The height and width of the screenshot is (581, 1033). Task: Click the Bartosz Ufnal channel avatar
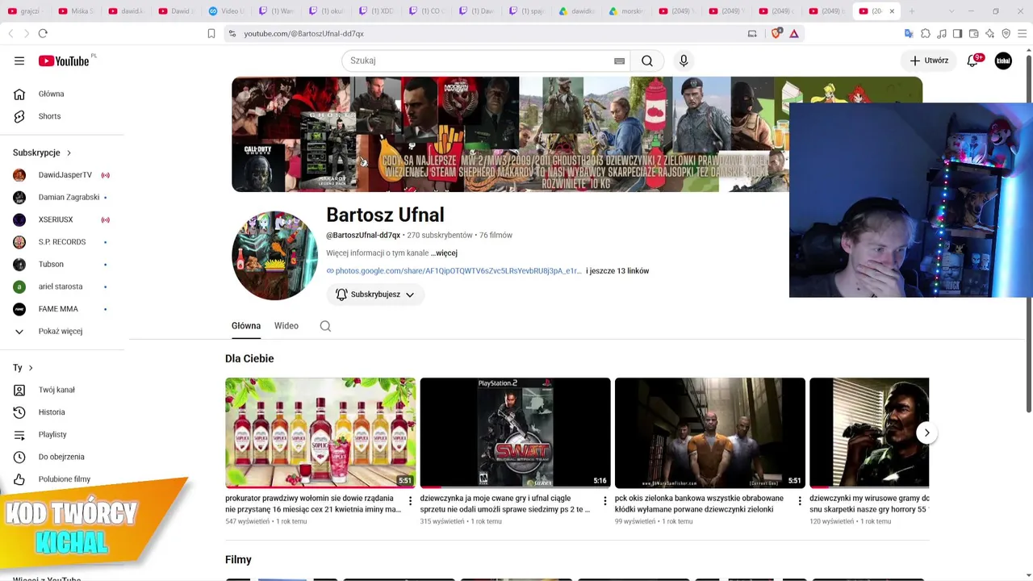coord(274,257)
